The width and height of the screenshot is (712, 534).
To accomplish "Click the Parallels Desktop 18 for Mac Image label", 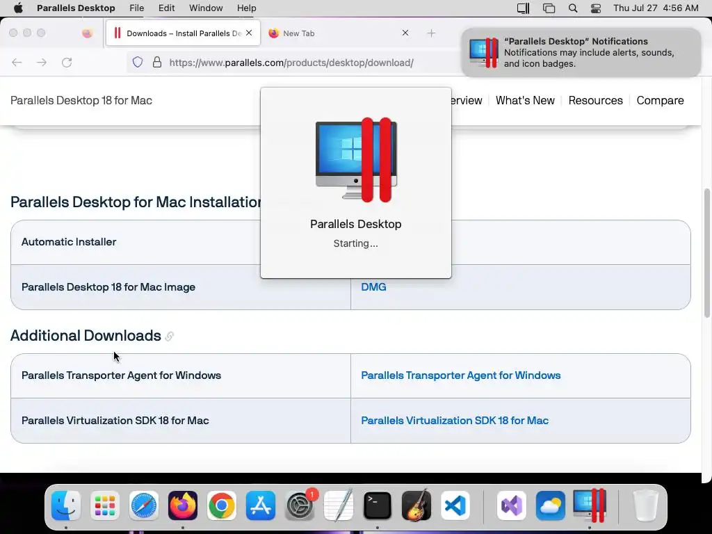I will [108, 287].
